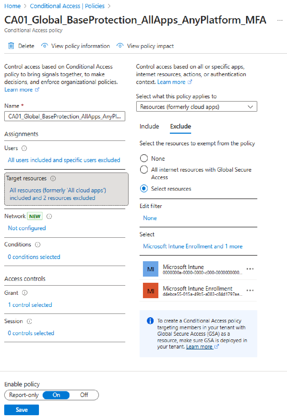Set Enable policy to On

tap(56, 395)
